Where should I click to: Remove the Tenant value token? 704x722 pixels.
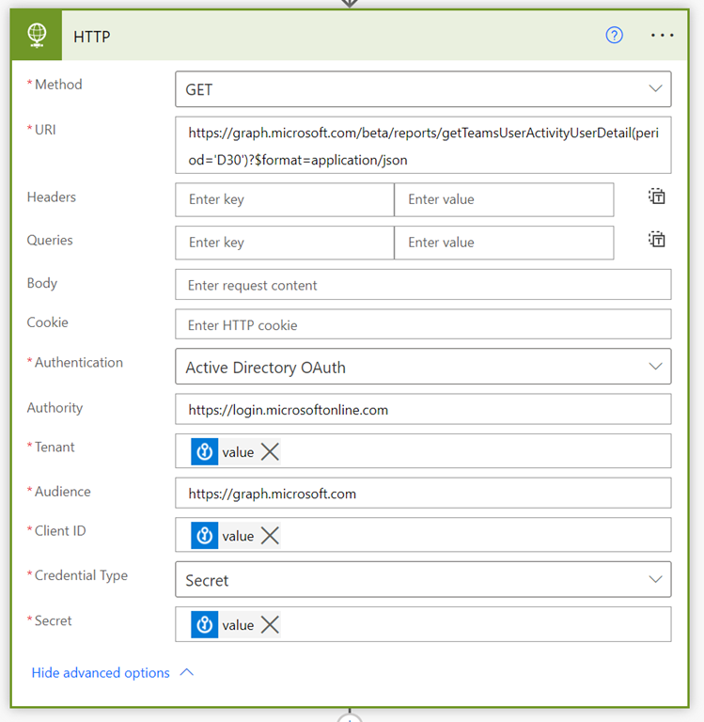click(270, 452)
